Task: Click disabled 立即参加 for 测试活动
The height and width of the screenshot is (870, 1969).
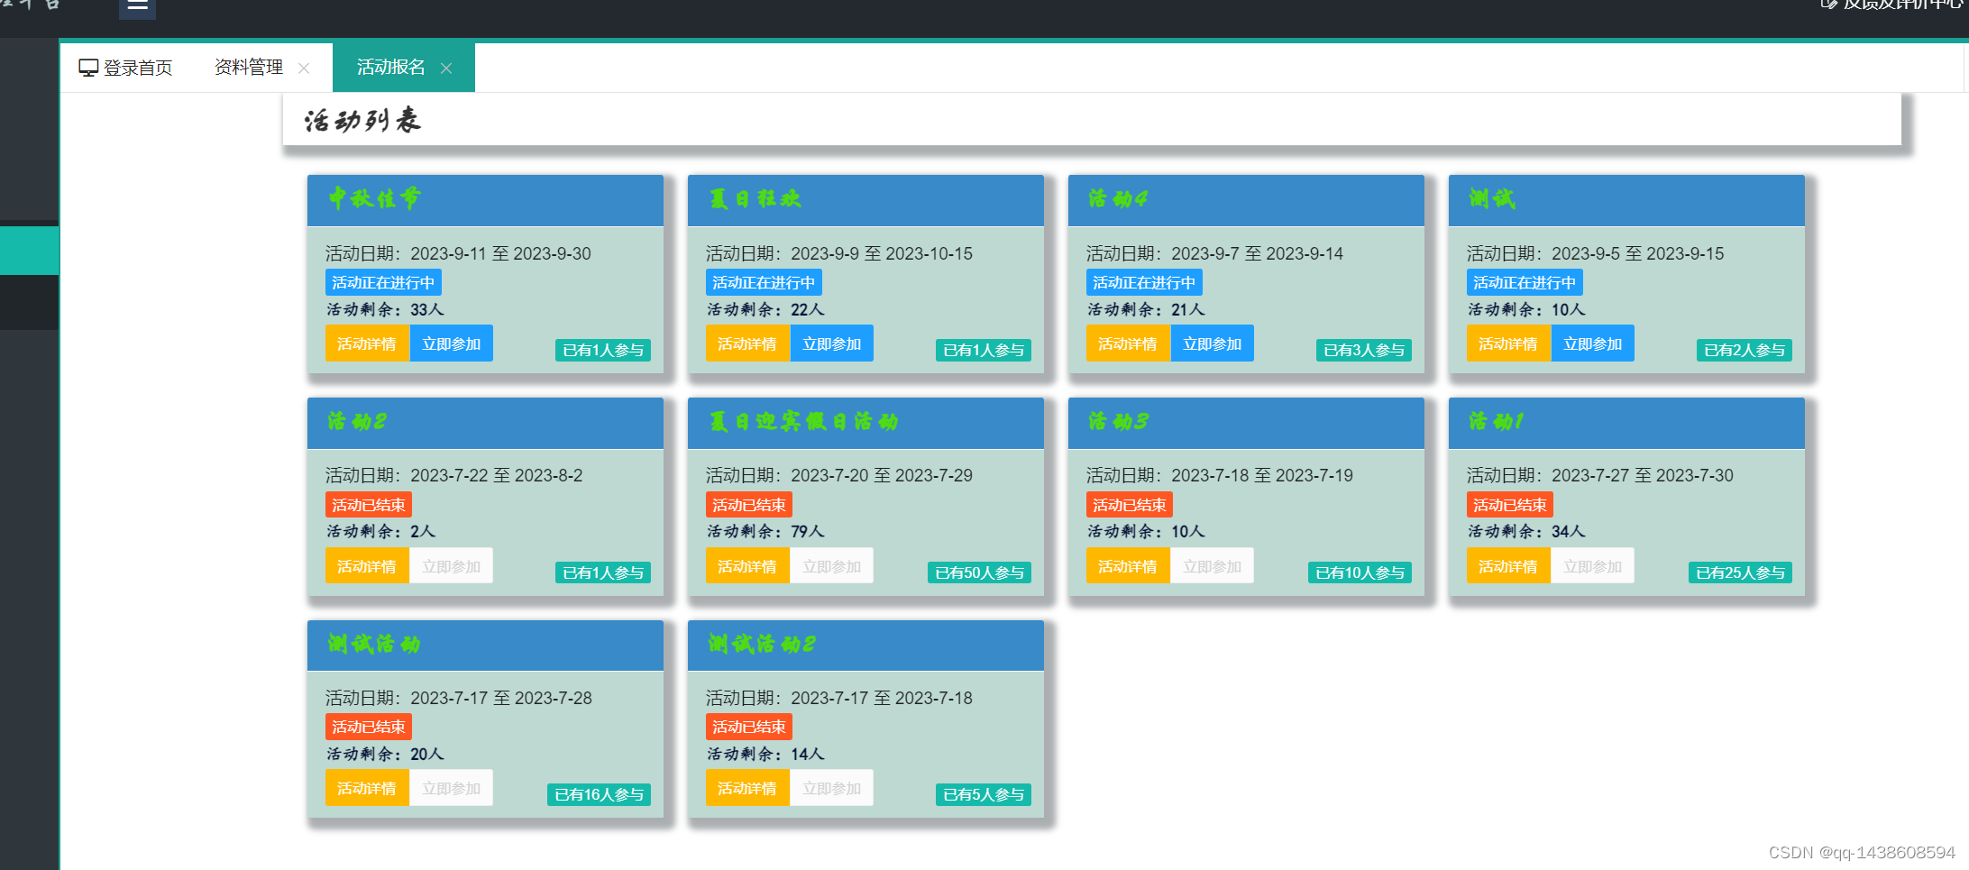Action: pyautogui.click(x=452, y=788)
